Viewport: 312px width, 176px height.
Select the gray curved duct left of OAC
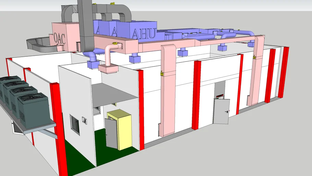pyautogui.click(x=38, y=43)
